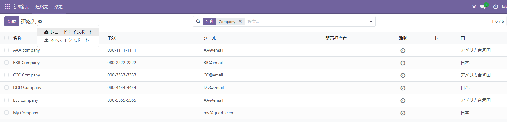Open activity clock for DDD Company

point(402,88)
